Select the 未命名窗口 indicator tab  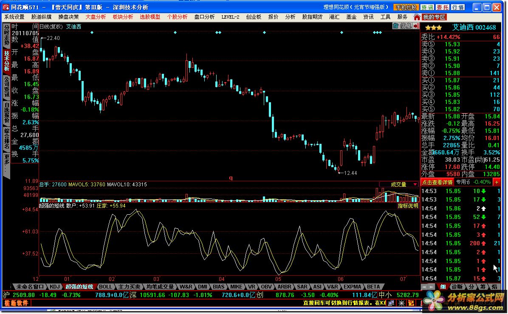pos(30,287)
